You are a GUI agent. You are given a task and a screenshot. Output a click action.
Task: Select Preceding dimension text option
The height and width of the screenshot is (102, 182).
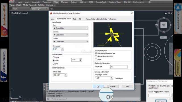click(96, 54)
